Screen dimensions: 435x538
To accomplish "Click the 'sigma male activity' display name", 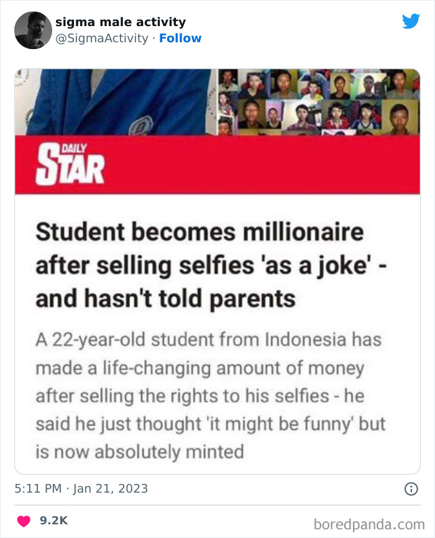I will pyautogui.click(x=121, y=22).
